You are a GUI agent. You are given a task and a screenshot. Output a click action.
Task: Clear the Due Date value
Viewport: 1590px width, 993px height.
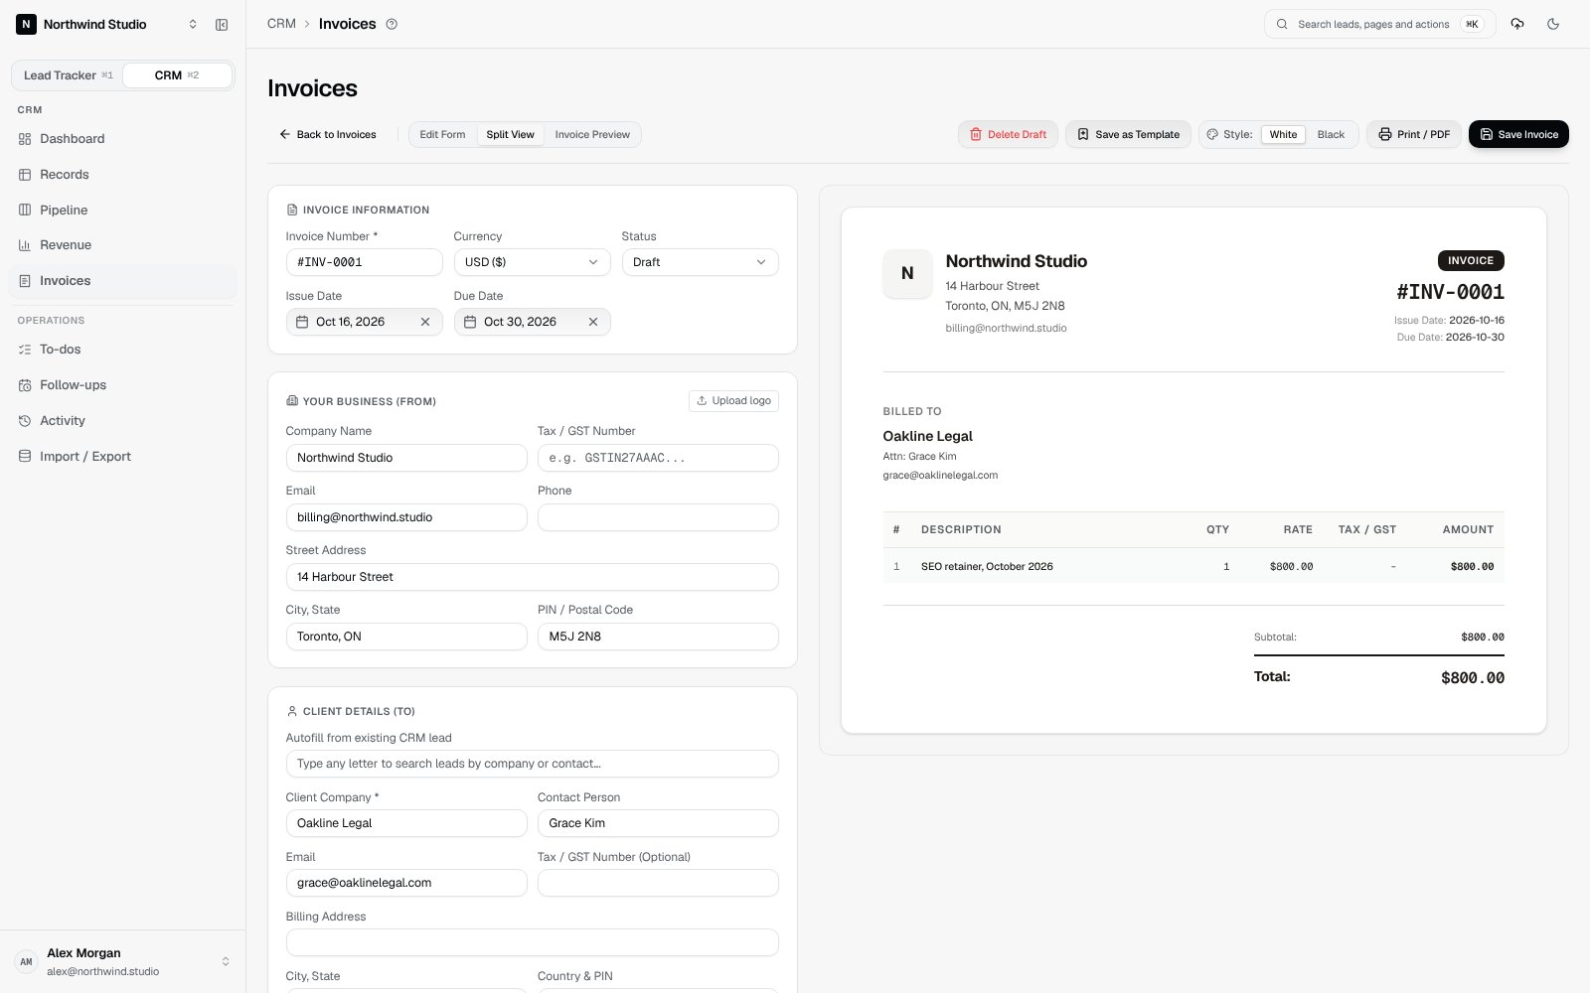click(x=593, y=322)
